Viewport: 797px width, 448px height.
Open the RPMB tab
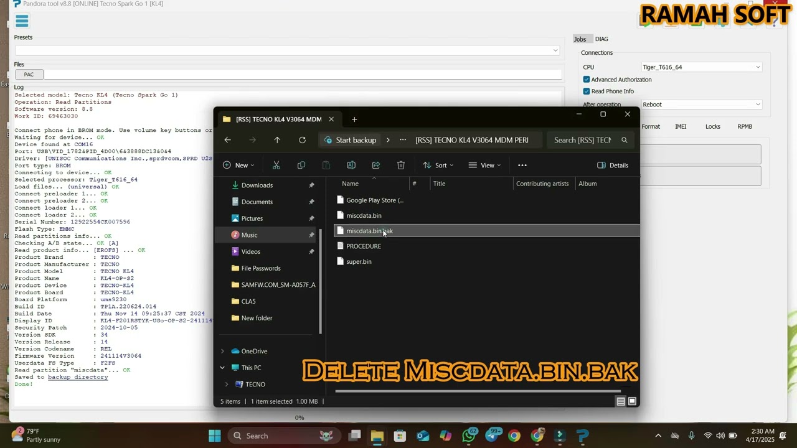tap(745, 126)
